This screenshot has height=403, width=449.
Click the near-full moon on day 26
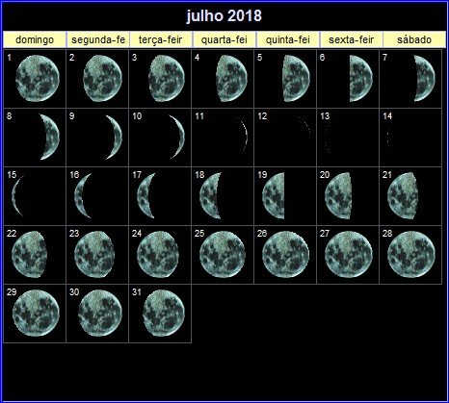[285, 254]
